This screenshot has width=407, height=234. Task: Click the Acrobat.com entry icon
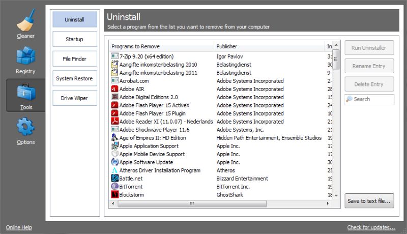coord(115,81)
